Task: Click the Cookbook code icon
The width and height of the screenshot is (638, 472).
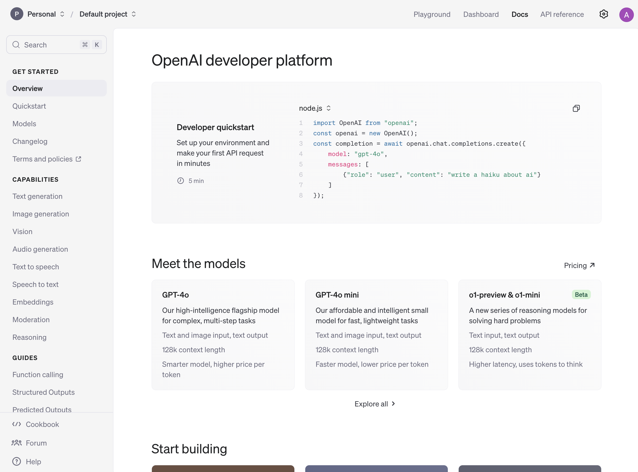Action: 17,424
